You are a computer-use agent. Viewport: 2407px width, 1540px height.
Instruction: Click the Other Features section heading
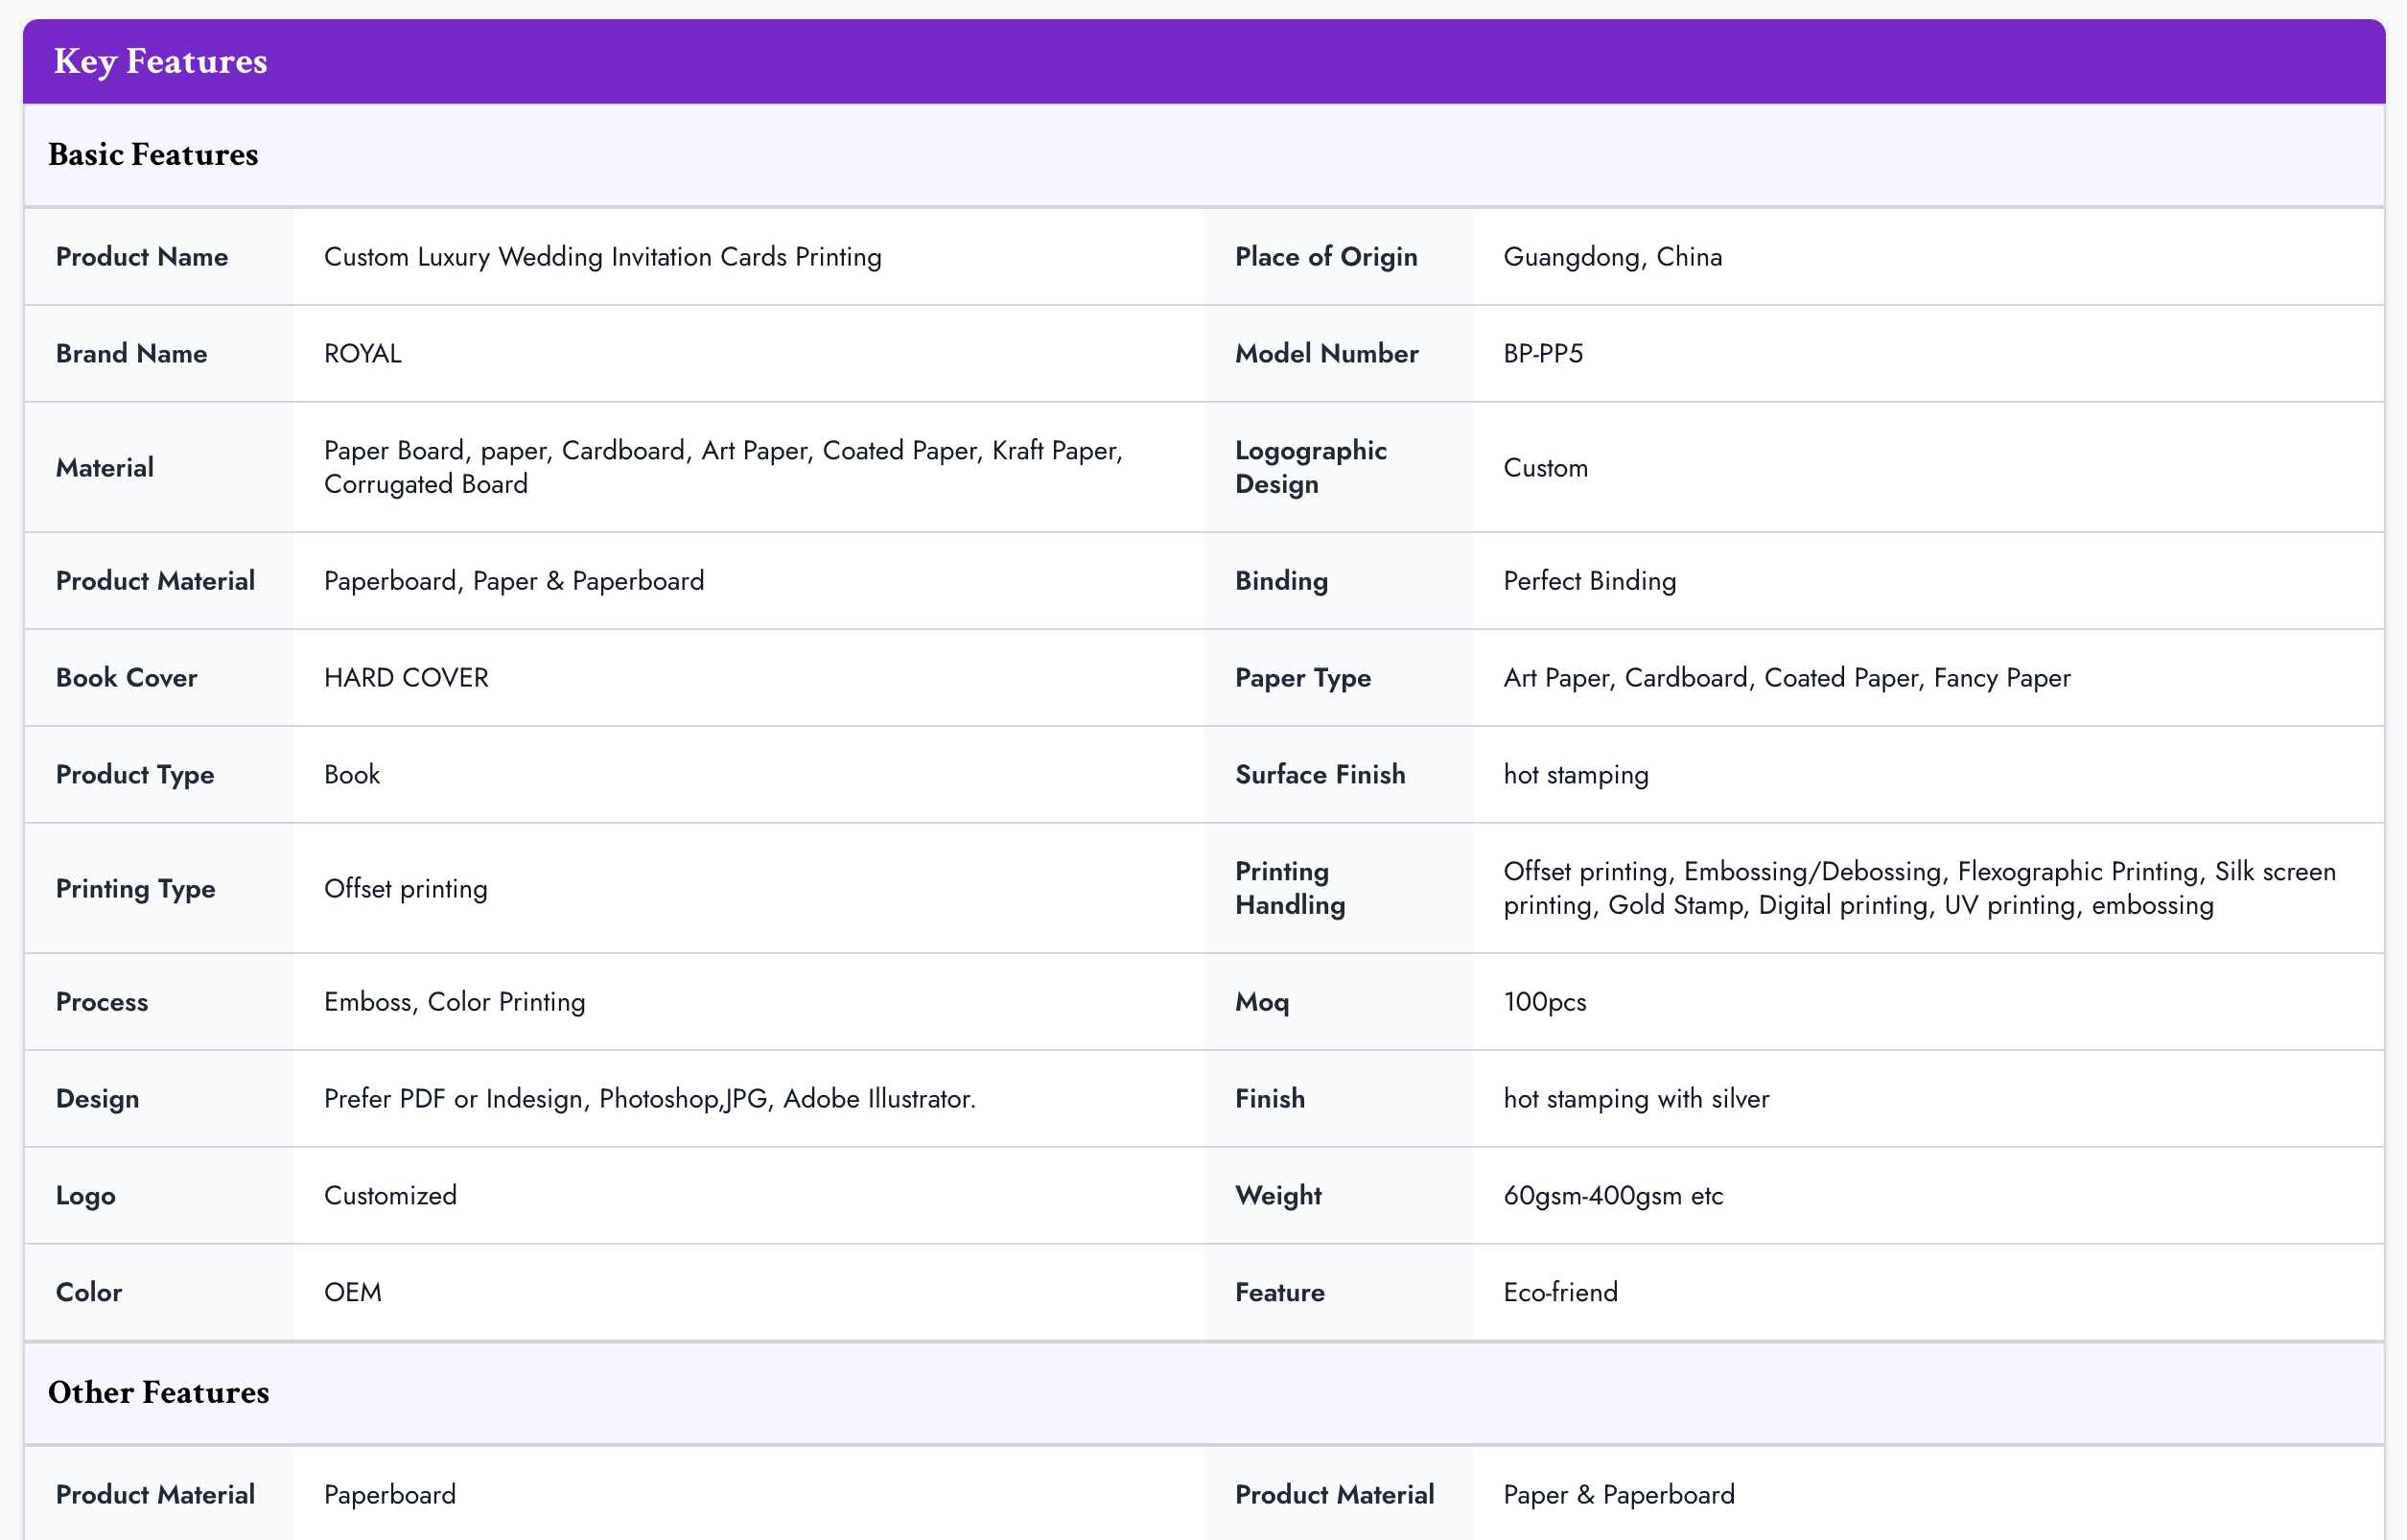(x=158, y=1393)
